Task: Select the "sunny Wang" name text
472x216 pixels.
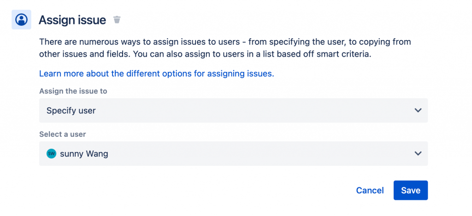Action: tap(84, 154)
